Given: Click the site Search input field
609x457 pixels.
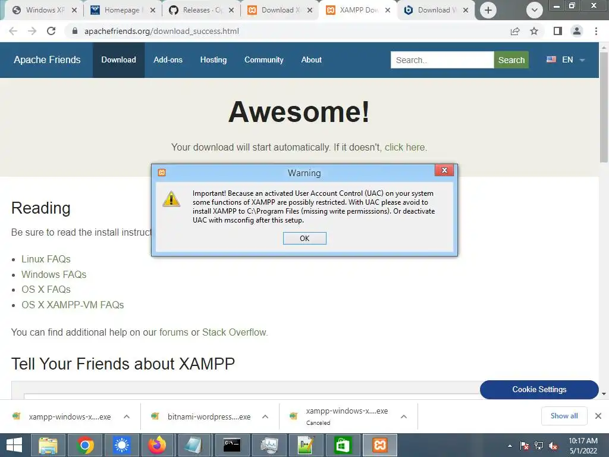Looking at the screenshot, I should [442, 60].
